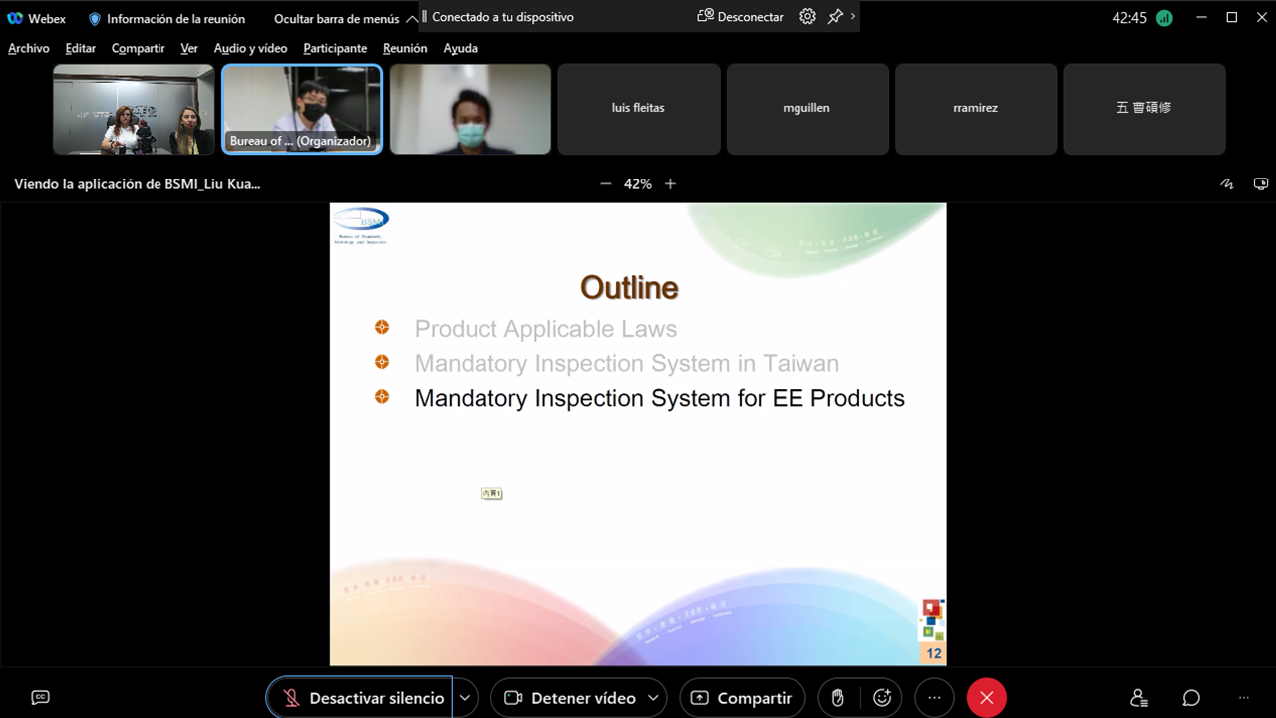Image resolution: width=1276 pixels, height=718 pixels.
Task: Open the Ver menu
Action: point(189,48)
